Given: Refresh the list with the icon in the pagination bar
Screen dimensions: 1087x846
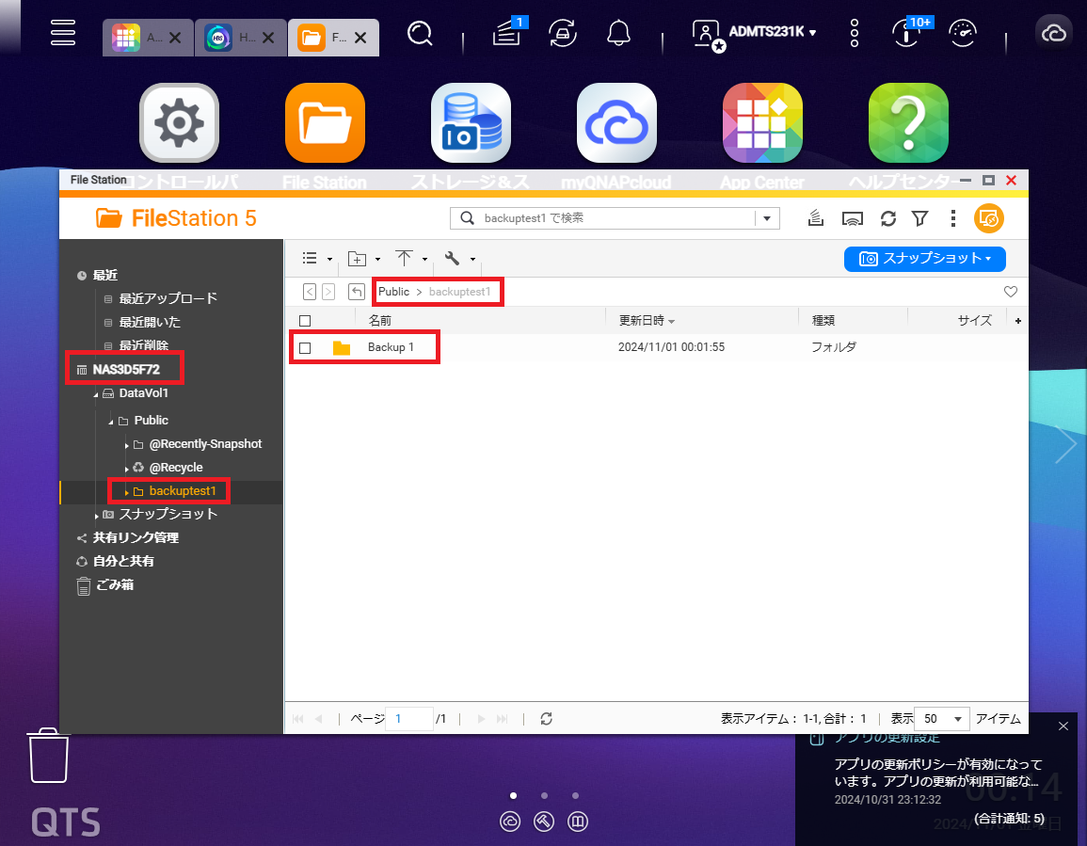Looking at the screenshot, I should coord(546,718).
